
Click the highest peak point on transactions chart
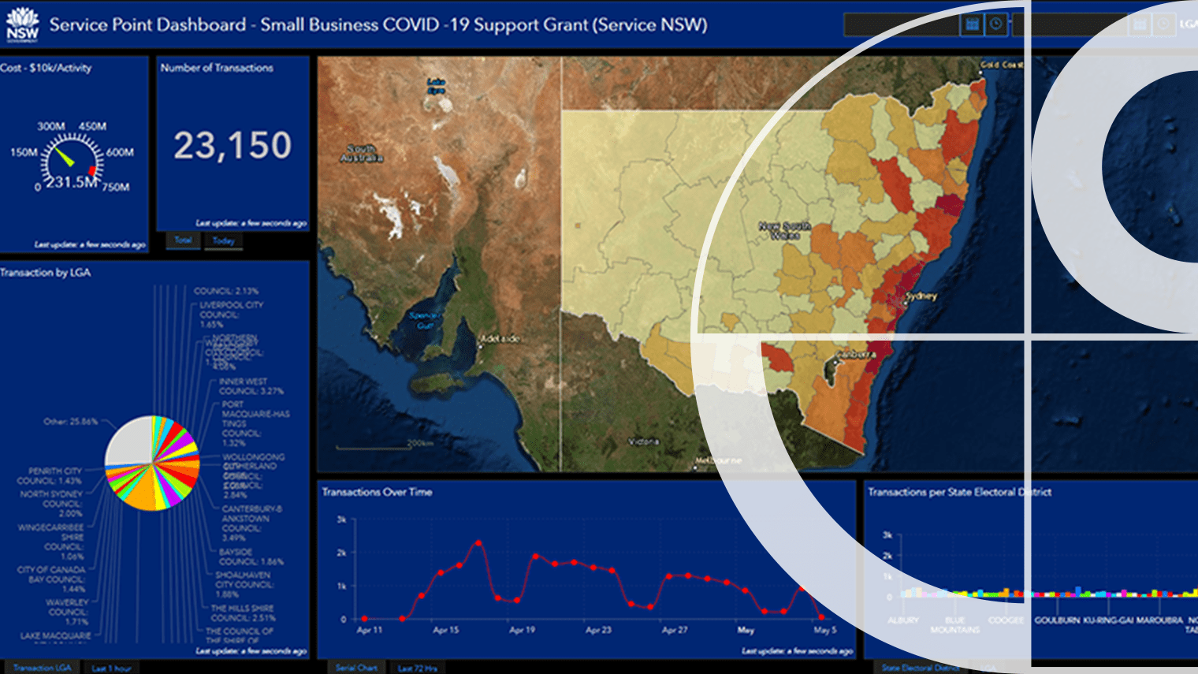(478, 542)
